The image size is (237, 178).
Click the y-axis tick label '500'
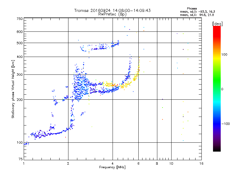tap(20, 43)
